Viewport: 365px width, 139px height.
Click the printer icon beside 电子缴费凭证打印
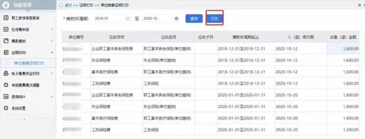click(6, 73)
